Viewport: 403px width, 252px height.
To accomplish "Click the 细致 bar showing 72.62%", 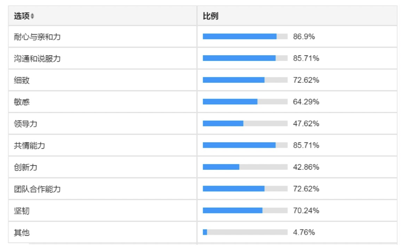I will click(x=245, y=80).
